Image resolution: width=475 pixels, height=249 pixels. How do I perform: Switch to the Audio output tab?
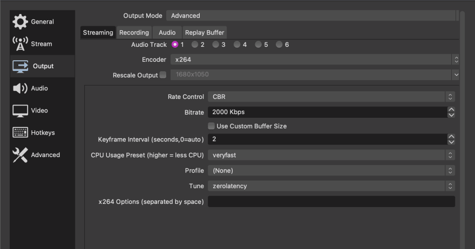167,33
